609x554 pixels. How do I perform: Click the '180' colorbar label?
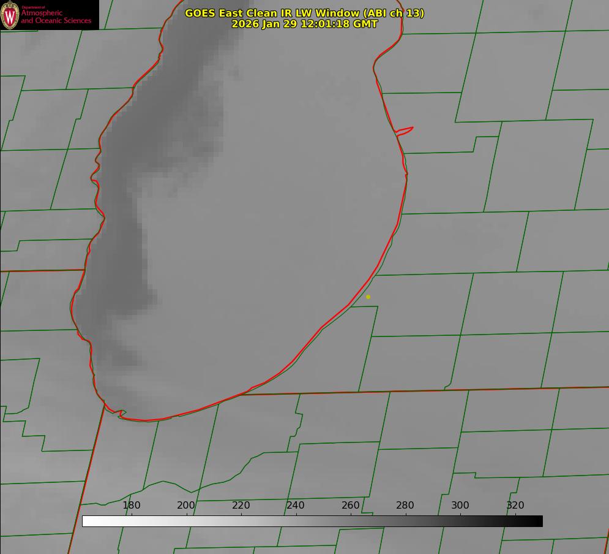pyautogui.click(x=131, y=505)
